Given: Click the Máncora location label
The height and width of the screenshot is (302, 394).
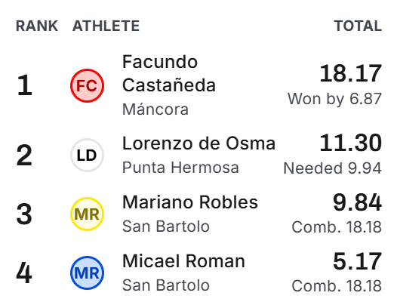Looking at the screenshot, I should pos(155,109).
